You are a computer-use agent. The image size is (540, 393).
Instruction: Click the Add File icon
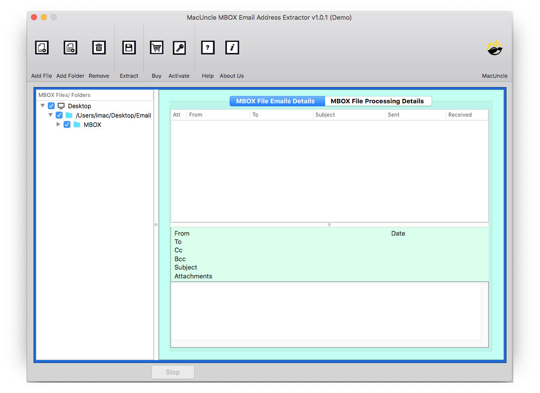coord(41,48)
